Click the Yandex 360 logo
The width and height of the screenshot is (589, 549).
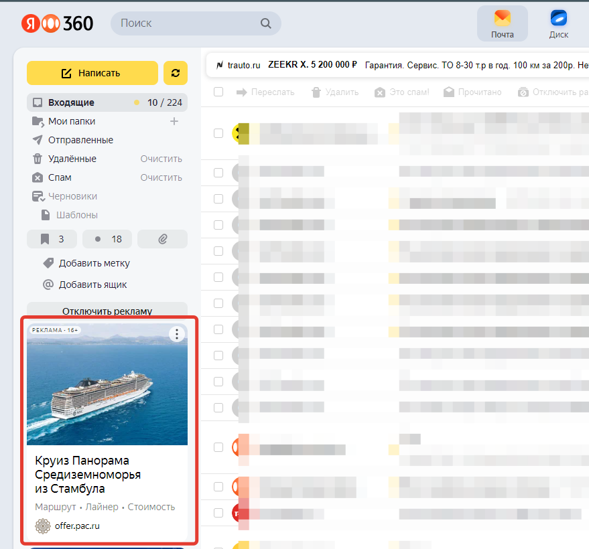pos(57,23)
